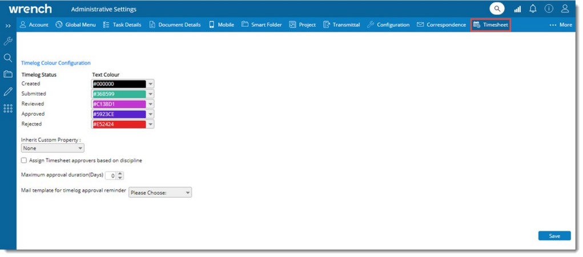Open notifications bell icon
Image resolution: width=583 pixels, height=257 pixels.
pos(533,9)
